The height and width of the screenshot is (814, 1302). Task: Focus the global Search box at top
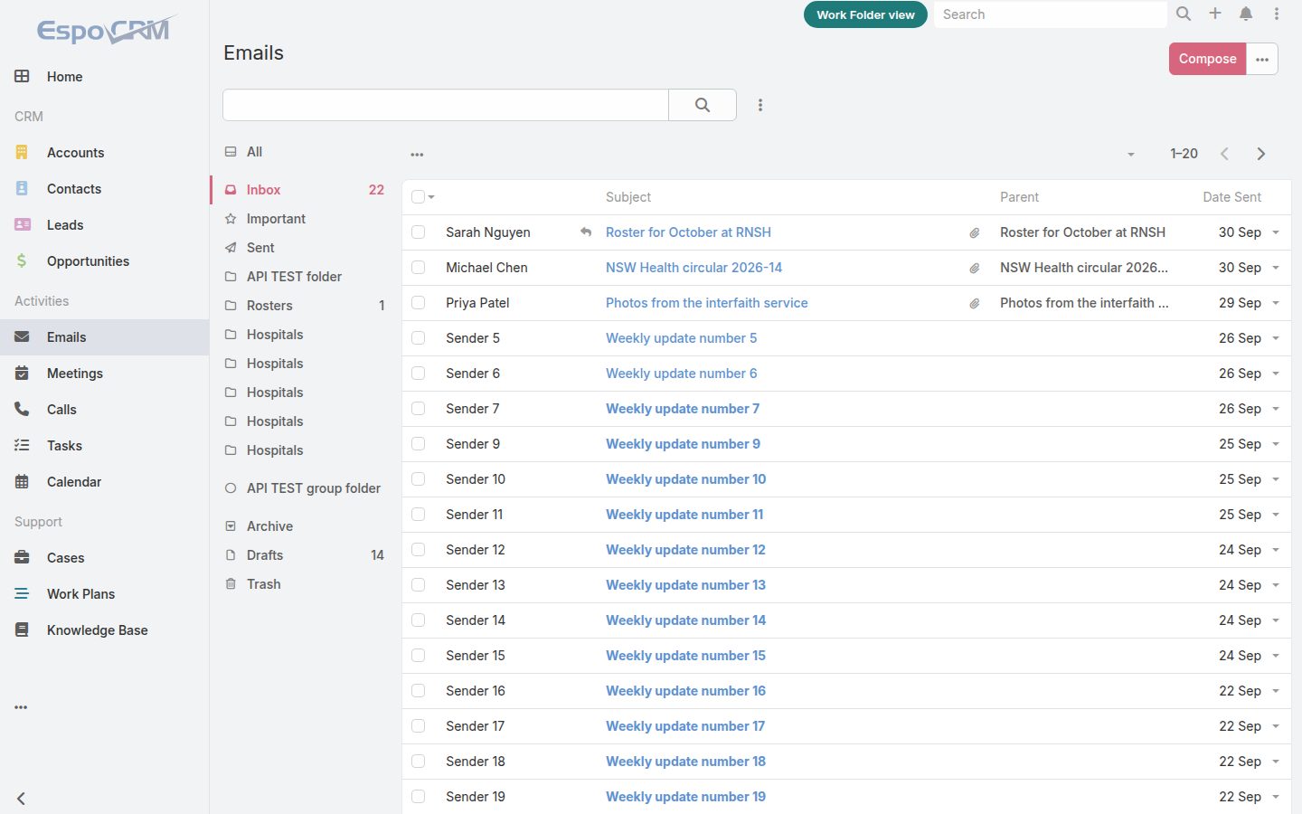1050,14
